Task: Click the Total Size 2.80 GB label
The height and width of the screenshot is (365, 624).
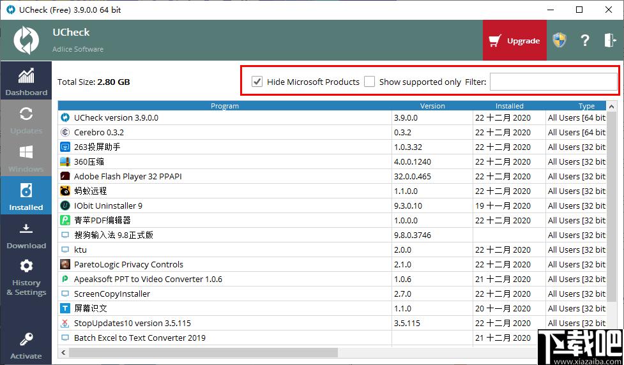Action: (x=93, y=82)
